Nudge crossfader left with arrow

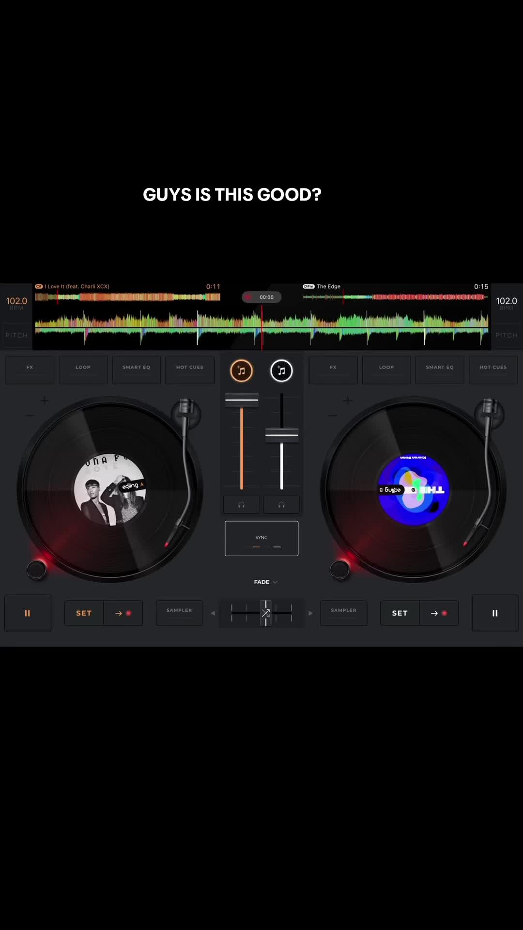click(x=213, y=613)
